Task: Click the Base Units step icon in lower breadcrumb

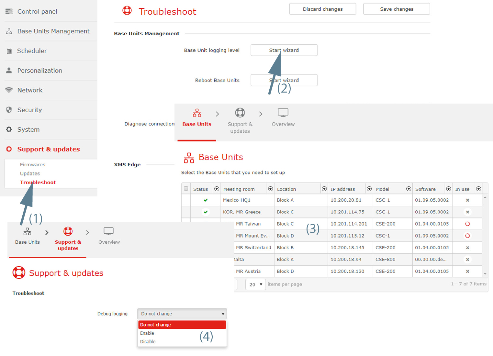Action: pos(27,231)
